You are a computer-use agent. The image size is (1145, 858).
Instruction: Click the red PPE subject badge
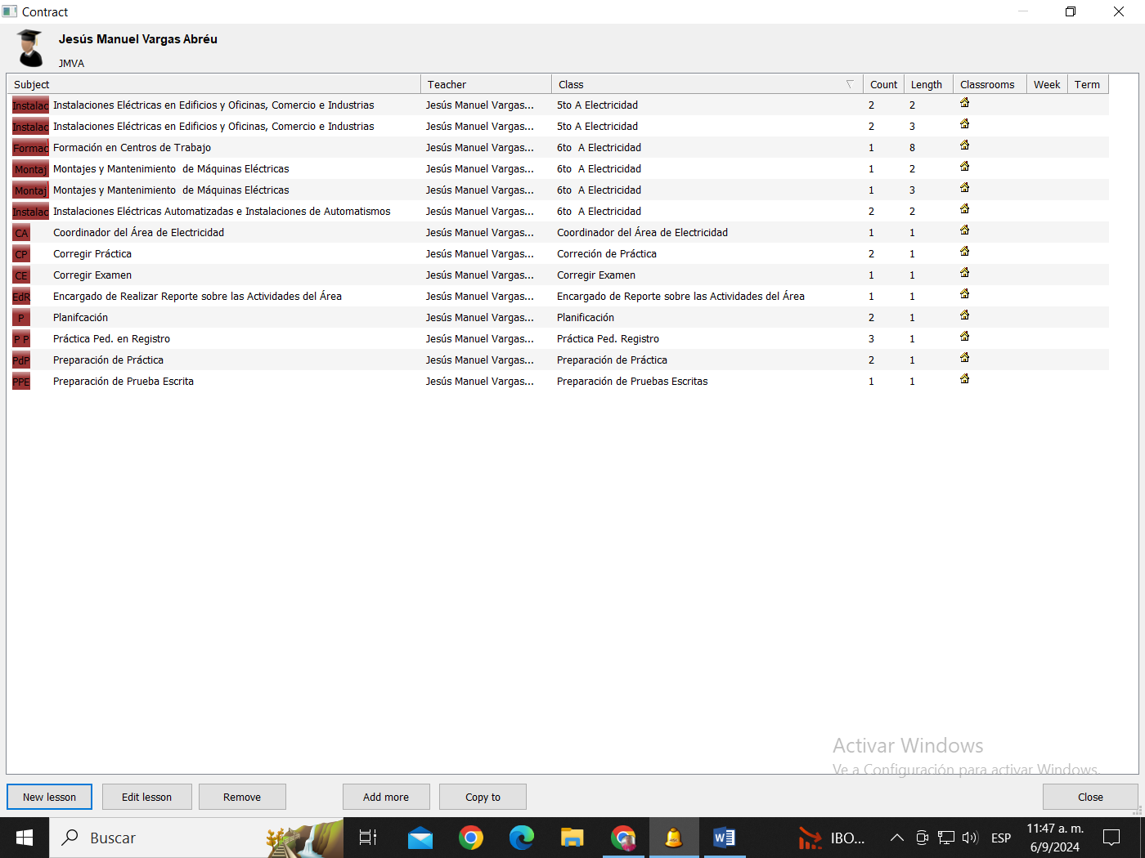pos(21,382)
